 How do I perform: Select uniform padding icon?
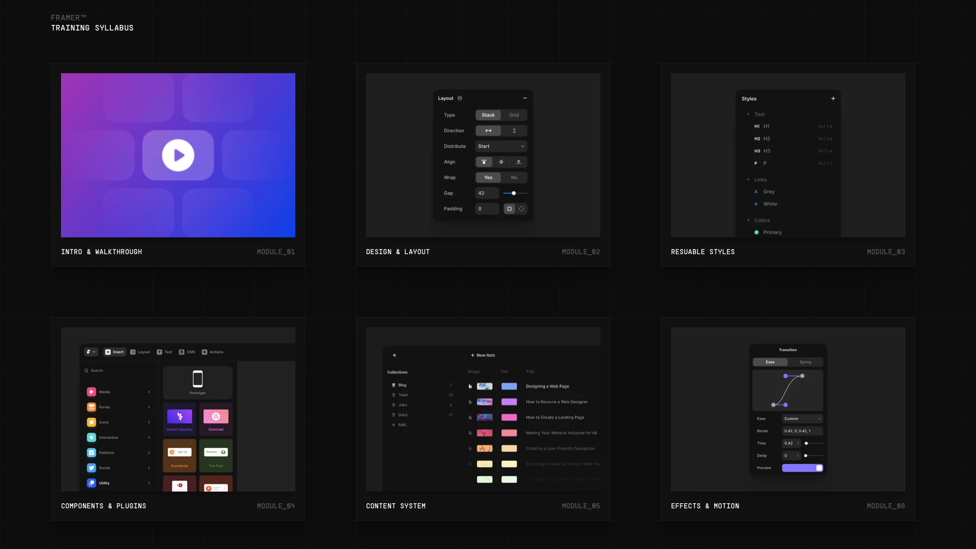click(509, 209)
